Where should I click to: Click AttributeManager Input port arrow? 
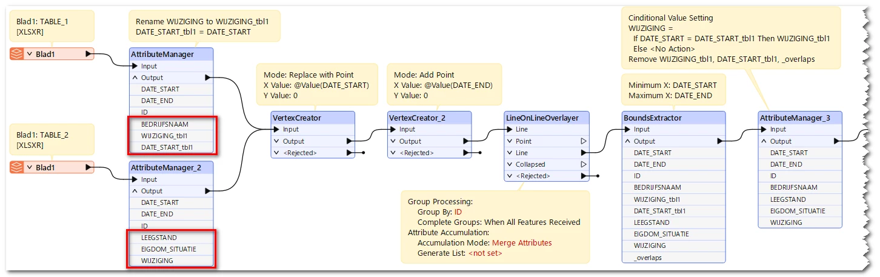pos(135,66)
